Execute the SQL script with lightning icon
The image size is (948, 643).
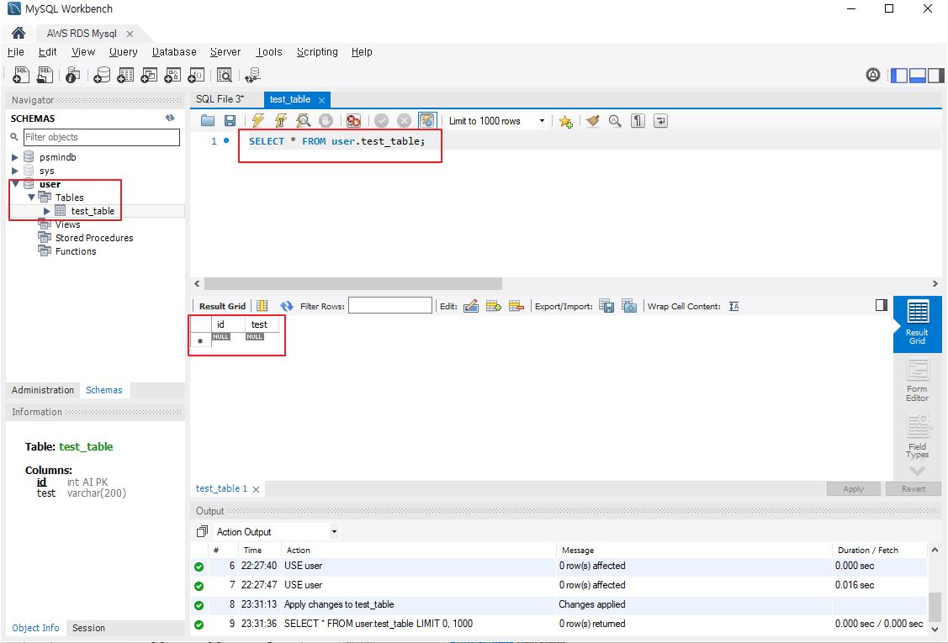[x=258, y=121]
